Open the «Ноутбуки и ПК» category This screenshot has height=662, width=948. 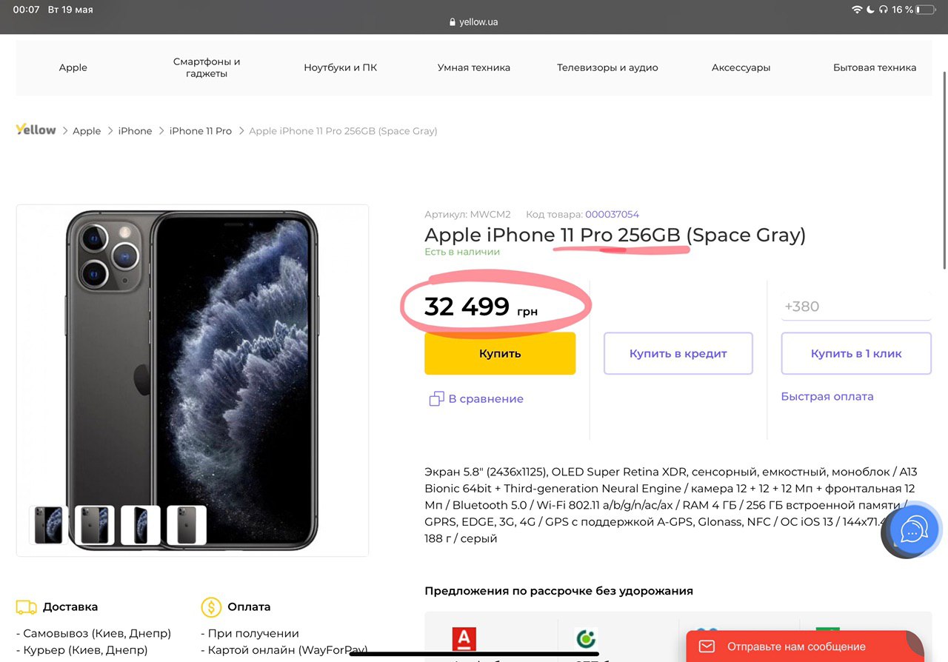pyautogui.click(x=340, y=67)
